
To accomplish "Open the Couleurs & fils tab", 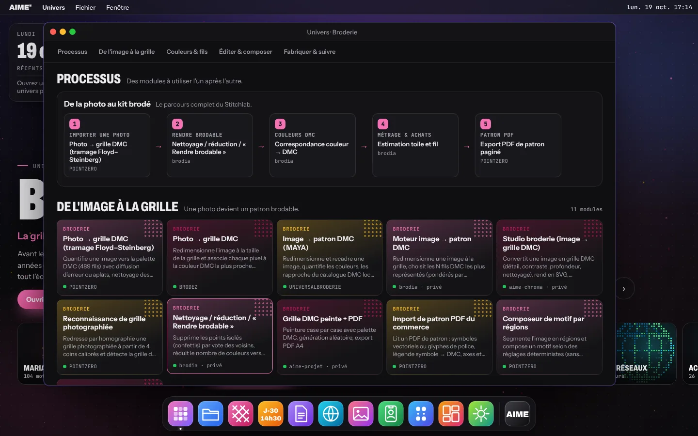I will click(187, 52).
